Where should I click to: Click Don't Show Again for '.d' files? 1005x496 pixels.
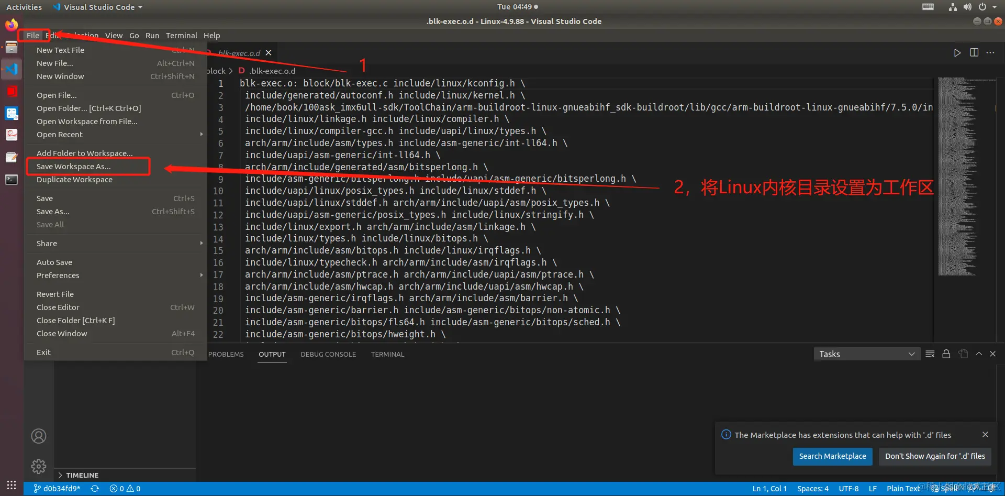(935, 456)
